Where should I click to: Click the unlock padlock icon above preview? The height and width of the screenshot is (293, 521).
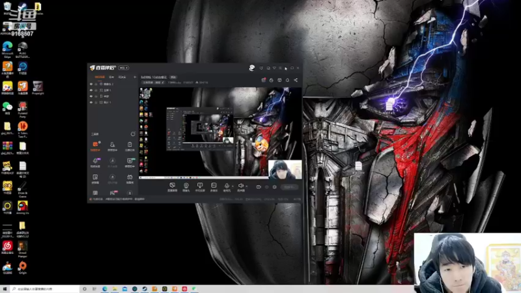tap(271, 80)
